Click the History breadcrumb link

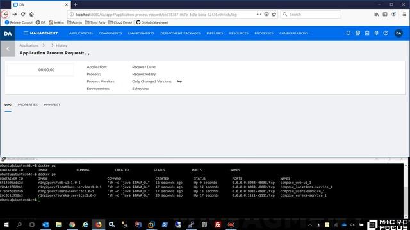click(x=61, y=45)
